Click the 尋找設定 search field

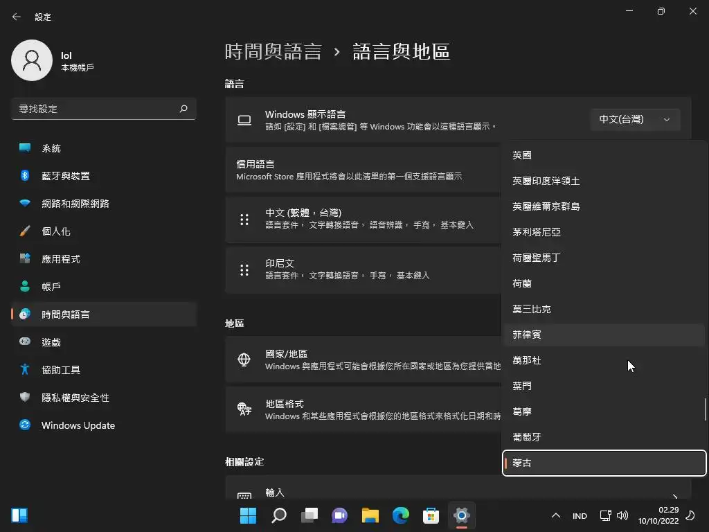click(104, 109)
